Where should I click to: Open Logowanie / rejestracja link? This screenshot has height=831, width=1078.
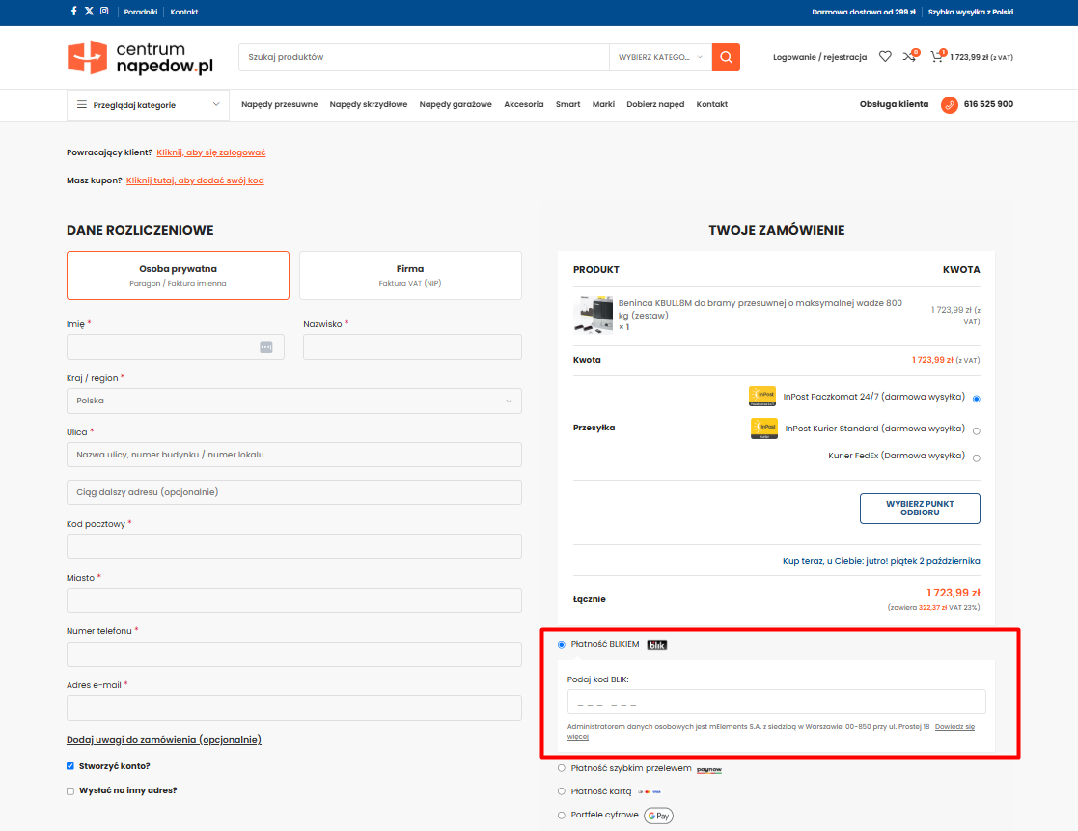pos(819,57)
